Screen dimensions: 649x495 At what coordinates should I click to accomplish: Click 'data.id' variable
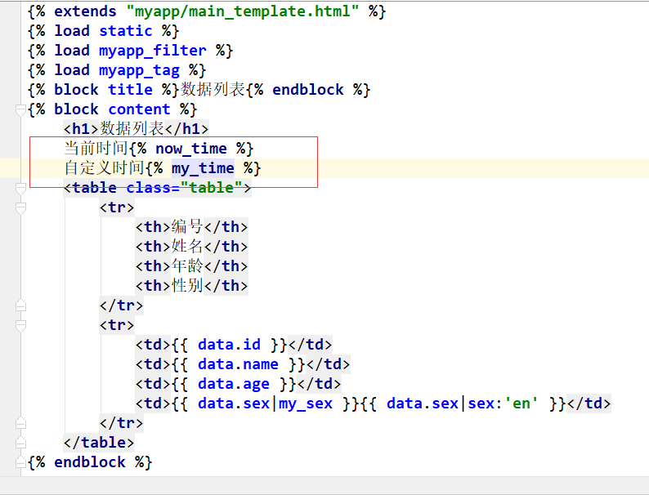pyautogui.click(x=230, y=345)
